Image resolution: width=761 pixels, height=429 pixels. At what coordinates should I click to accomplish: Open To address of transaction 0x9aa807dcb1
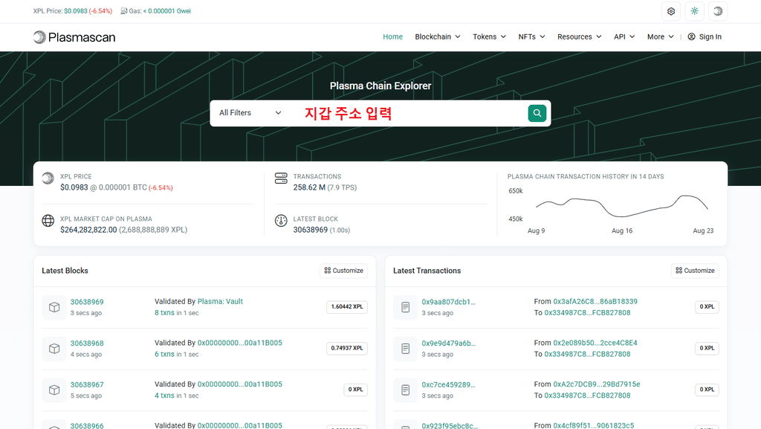pyautogui.click(x=587, y=312)
